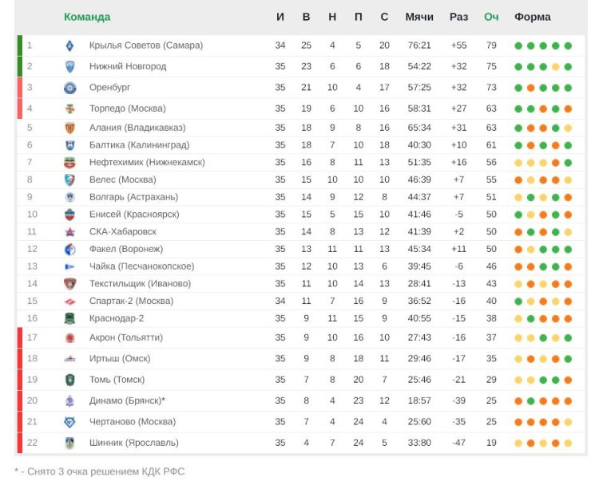Click the Краснодар-2 green crest

coord(69,319)
